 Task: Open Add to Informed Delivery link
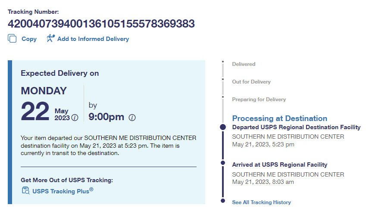coord(93,39)
